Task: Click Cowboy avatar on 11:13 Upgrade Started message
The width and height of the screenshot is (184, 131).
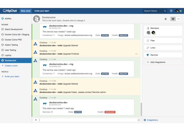Action: point(35,44)
